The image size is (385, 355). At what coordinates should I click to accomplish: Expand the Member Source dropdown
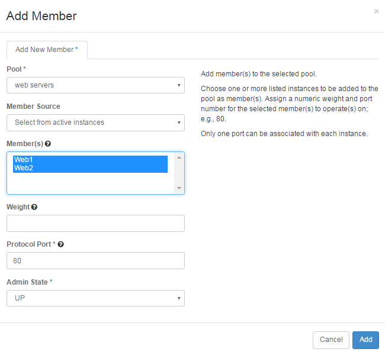click(x=95, y=122)
